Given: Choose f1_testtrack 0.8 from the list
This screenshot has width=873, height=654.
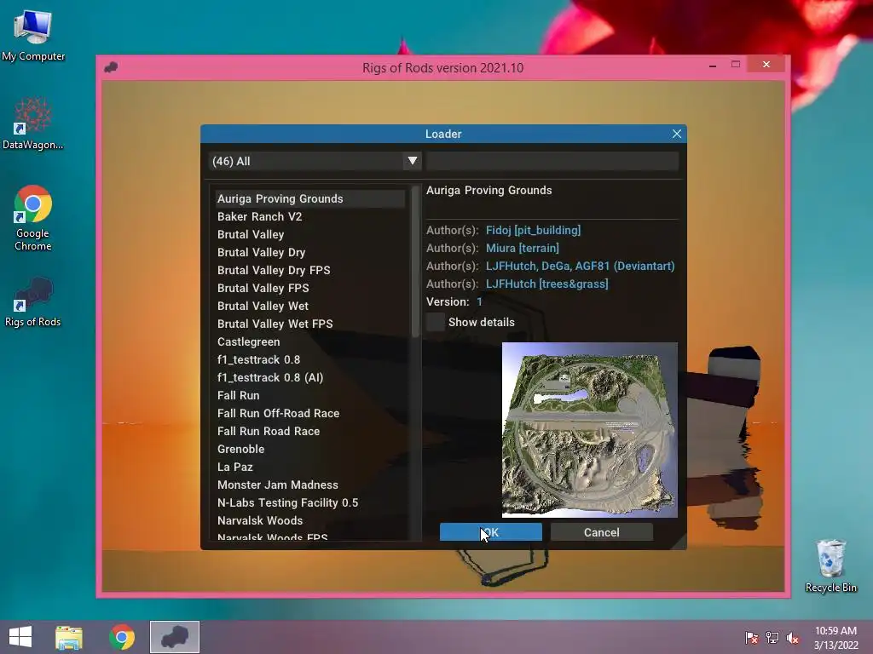Looking at the screenshot, I should point(310,359).
